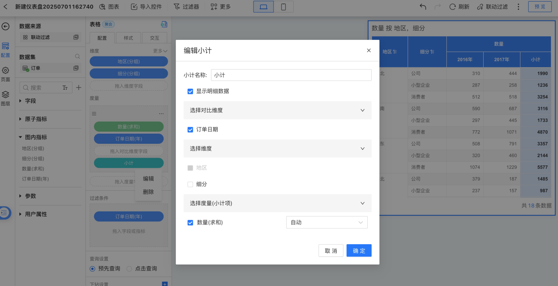Open the 图层 layers sidebar icon
The height and width of the screenshot is (286, 558).
(x=5, y=95)
